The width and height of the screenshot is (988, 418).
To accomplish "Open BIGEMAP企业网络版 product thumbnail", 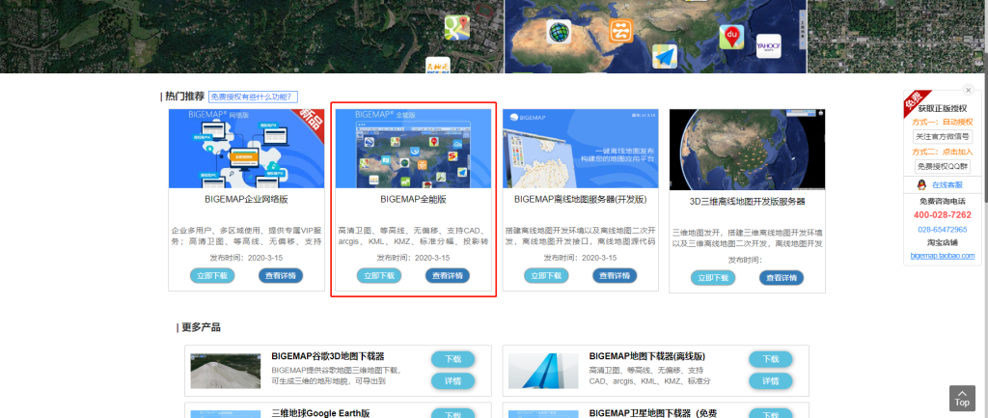I will pos(246,149).
